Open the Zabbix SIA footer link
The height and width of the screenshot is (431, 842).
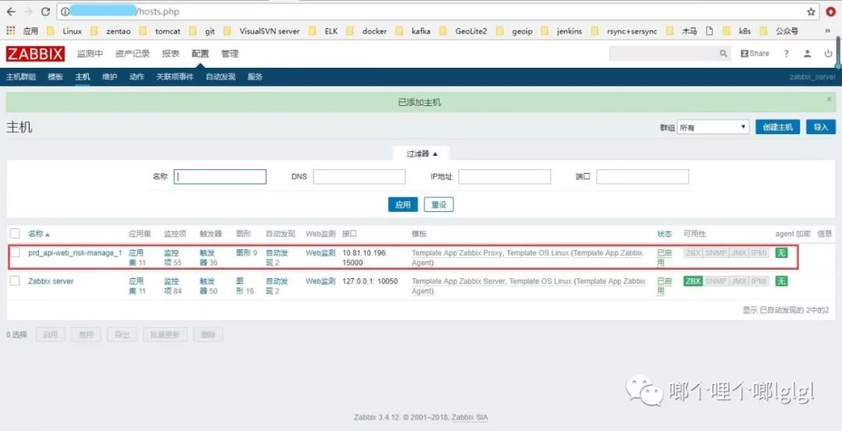click(470, 417)
